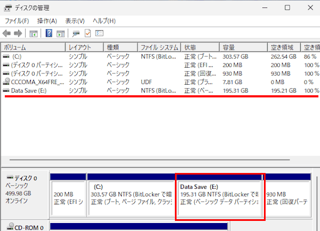Click the volume list horizontal scrollbar
The height and width of the screenshot is (231, 320).
coord(149,160)
